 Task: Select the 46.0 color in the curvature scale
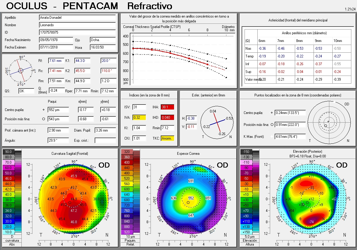click(x=8, y=178)
